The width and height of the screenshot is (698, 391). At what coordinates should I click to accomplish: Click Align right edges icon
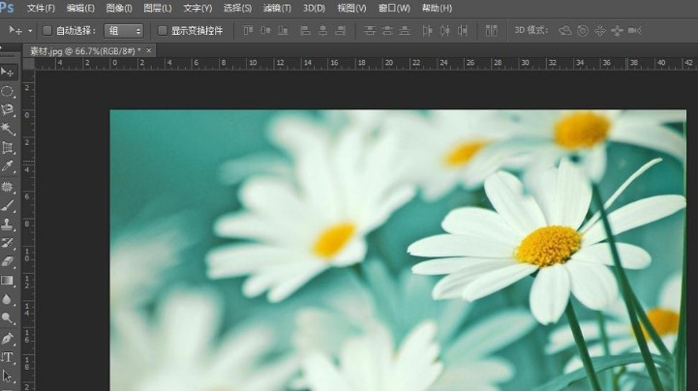click(x=341, y=31)
